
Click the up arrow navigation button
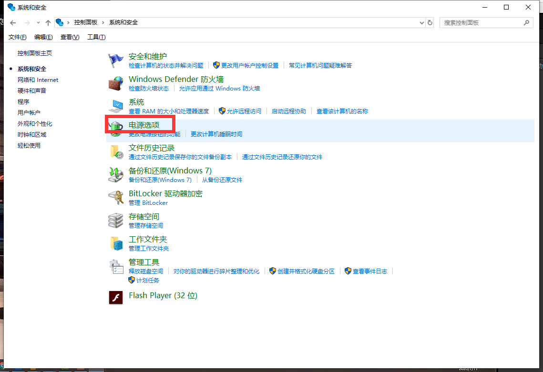[48, 23]
